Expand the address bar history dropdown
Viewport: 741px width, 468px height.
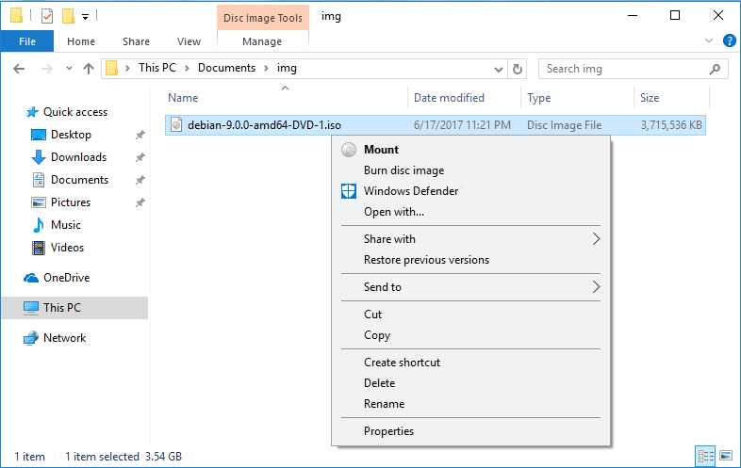(498, 70)
